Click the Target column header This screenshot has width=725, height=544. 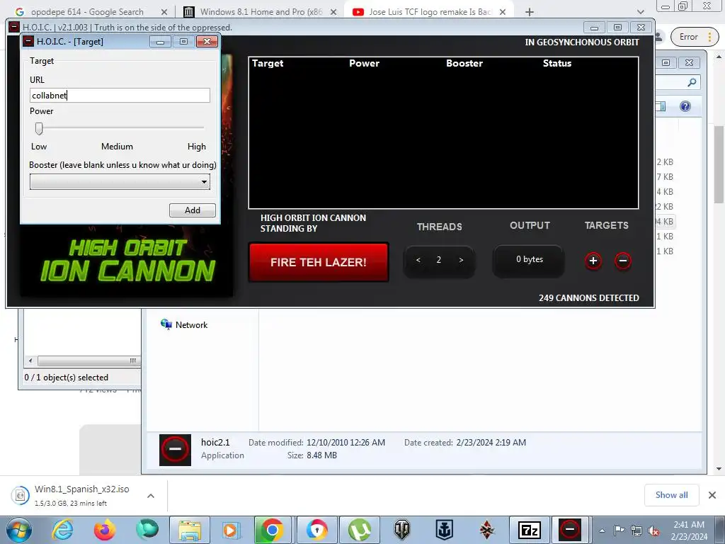[268, 63]
